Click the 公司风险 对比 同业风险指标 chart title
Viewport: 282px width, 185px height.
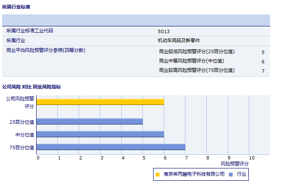[x=31, y=87]
